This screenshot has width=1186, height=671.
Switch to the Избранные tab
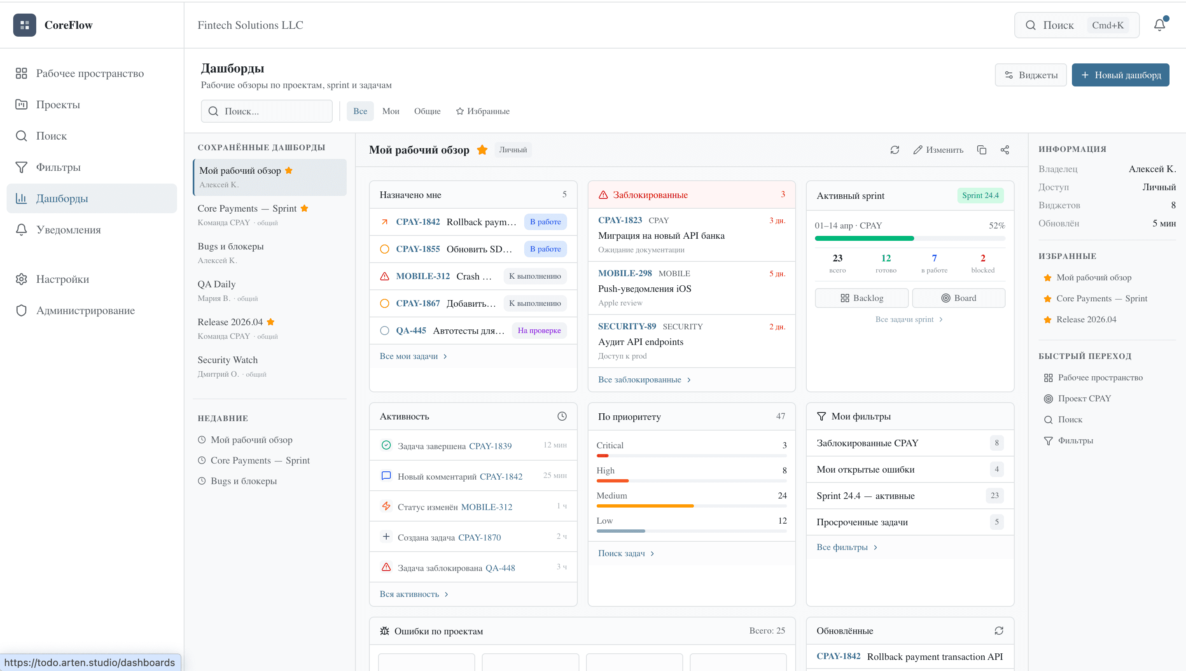[483, 111]
